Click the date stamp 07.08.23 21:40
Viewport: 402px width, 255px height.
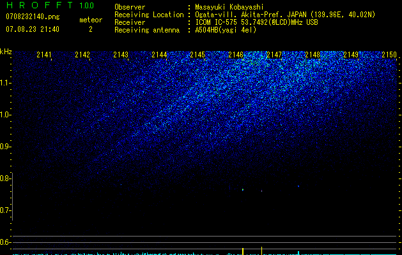tap(33, 29)
